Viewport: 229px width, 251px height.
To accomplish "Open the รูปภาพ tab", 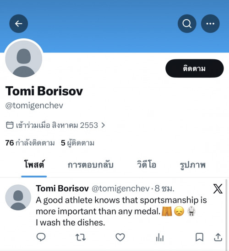I will click(x=192, y=165).
